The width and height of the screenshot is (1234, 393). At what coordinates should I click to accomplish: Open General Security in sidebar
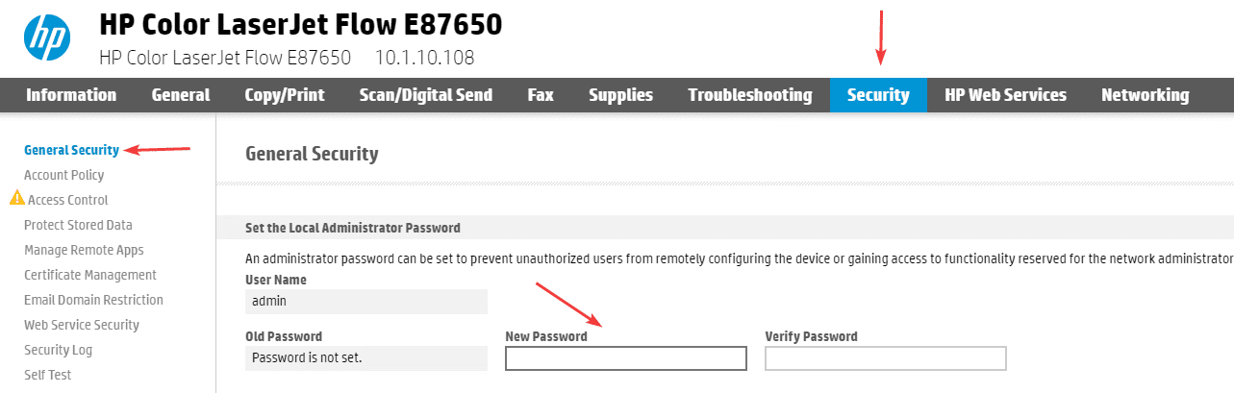tap(71, 150)
